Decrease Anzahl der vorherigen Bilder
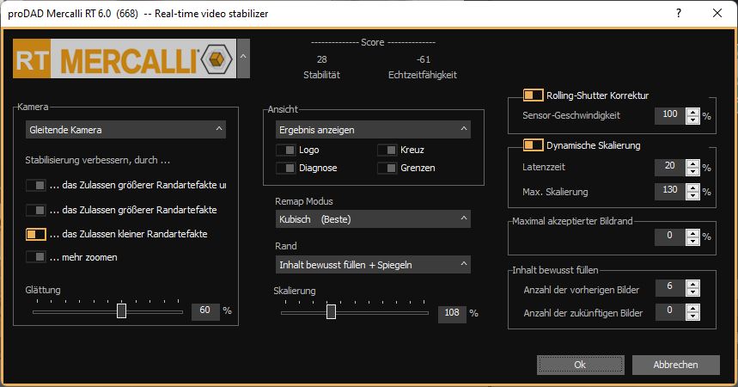This screenshot has height=387, width=738. [692, 292]
